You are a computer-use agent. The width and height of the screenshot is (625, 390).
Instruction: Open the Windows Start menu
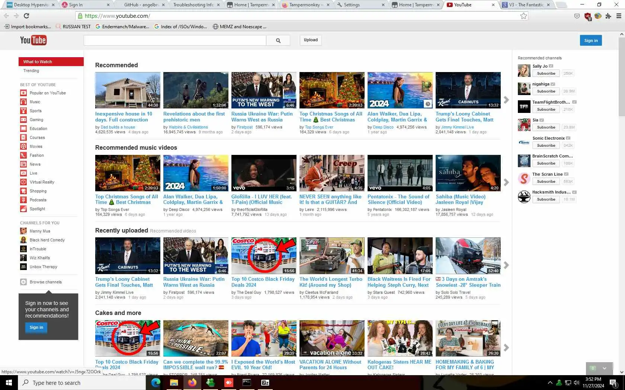(9, 383)
